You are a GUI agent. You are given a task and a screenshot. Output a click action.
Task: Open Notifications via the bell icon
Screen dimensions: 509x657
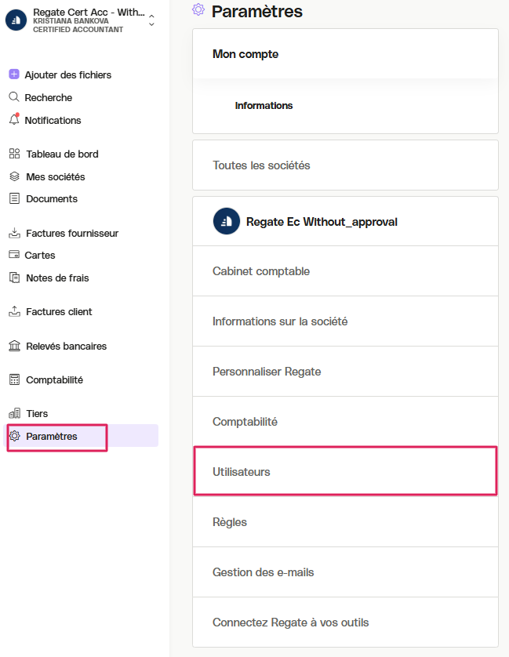click(x=14, y=119)
